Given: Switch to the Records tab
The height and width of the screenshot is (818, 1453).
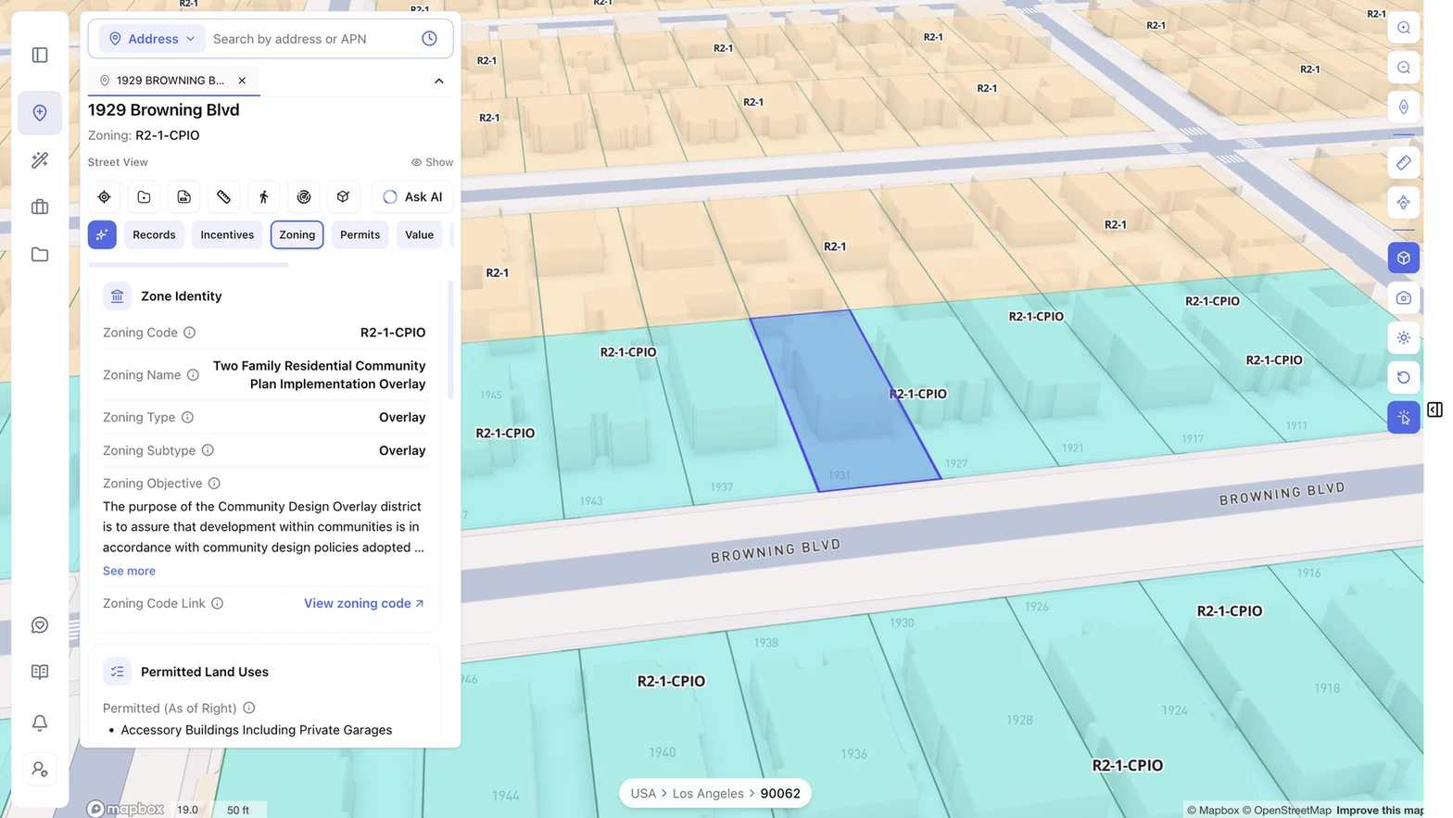Looking at the screenshot, I should 154,235.
